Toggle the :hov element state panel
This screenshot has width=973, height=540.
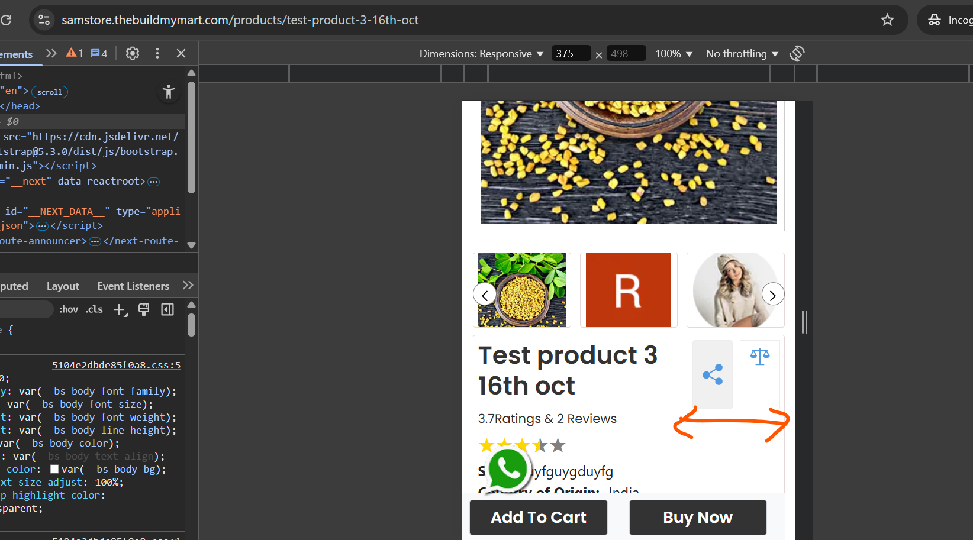point(69,309)
